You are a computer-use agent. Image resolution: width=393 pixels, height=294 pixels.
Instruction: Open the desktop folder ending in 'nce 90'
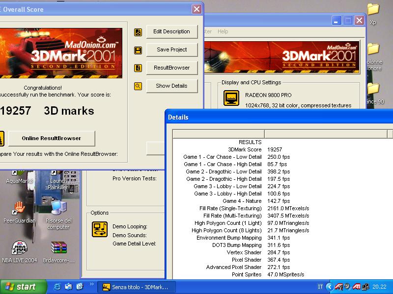375,93
